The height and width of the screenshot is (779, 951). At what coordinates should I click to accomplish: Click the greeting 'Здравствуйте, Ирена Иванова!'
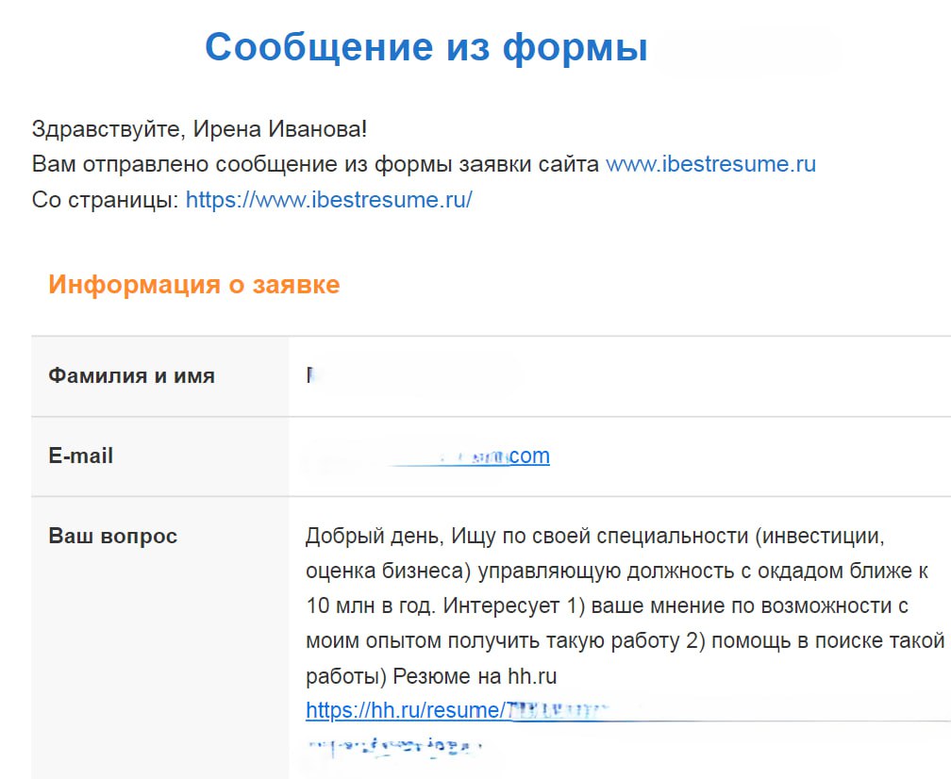point(200,129)
